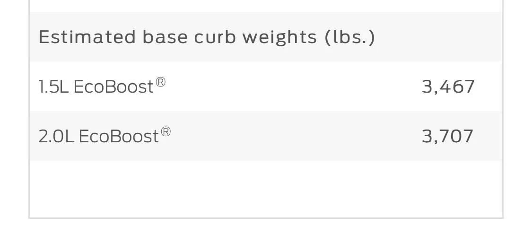532x234 pixels.
Task: Click the registered trademark symbol after 2.0L EcoBoost
Action: pyautogui.click(x=166, y=132)
